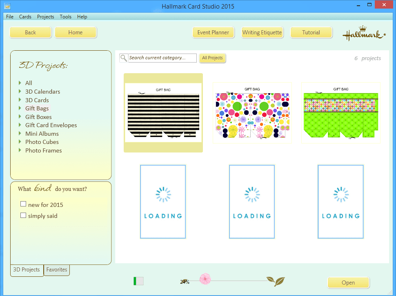Viewport: 396px width, 296px height.
Task: Open the Help menu
Action: click(82, 17)
